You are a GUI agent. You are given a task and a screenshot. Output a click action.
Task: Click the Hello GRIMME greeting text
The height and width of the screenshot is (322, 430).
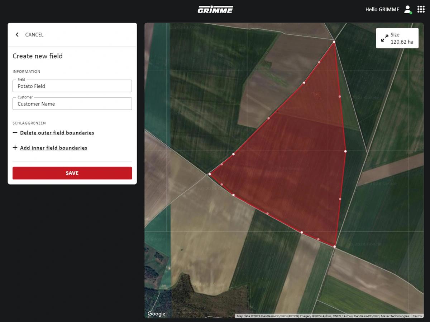coord(382,9)
